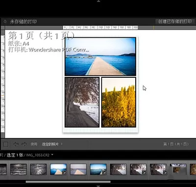This screenshot has height=187, width=196.
Task: Select the blue pier photo cell on the page
Action: tap(100, 56)
